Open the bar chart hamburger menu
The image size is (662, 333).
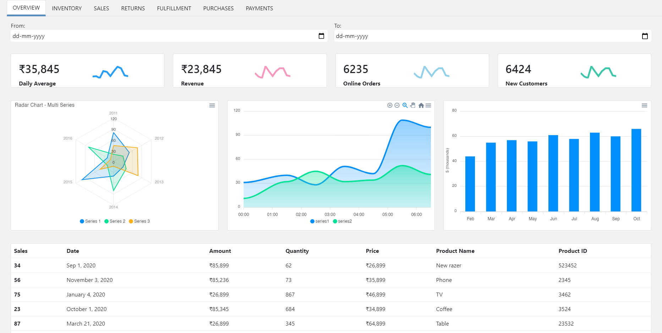pyautogui.click(x=644, y=105)
